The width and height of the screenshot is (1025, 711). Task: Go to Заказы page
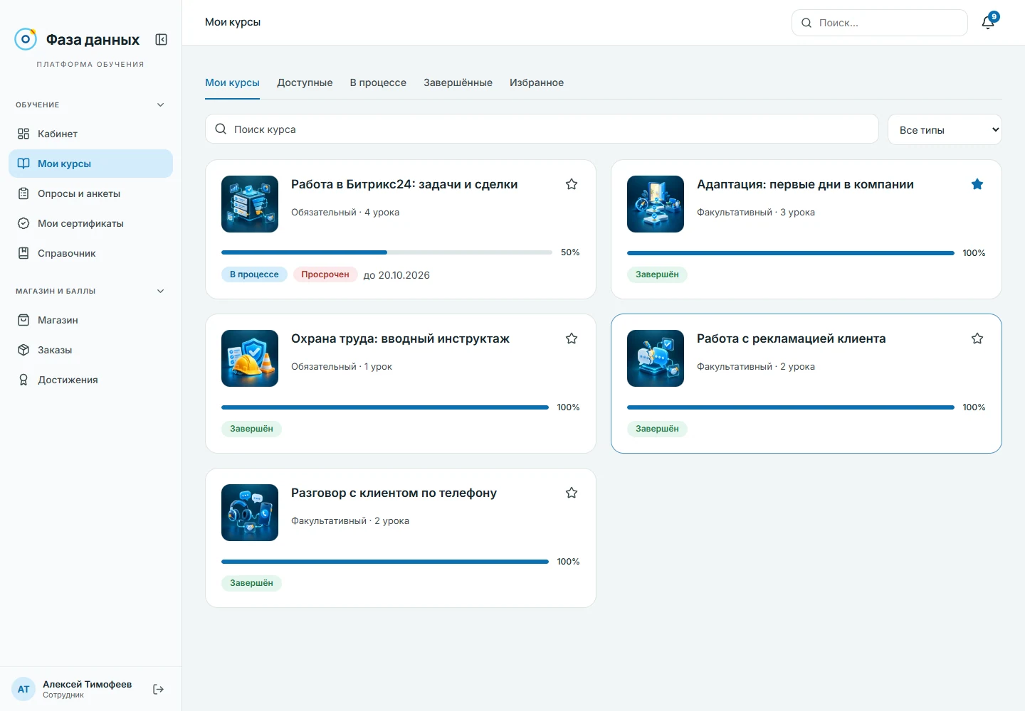tap(90, 350)
